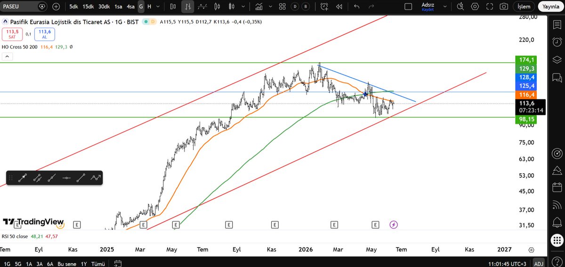Open time axis settings gear icon

[532, 250]
